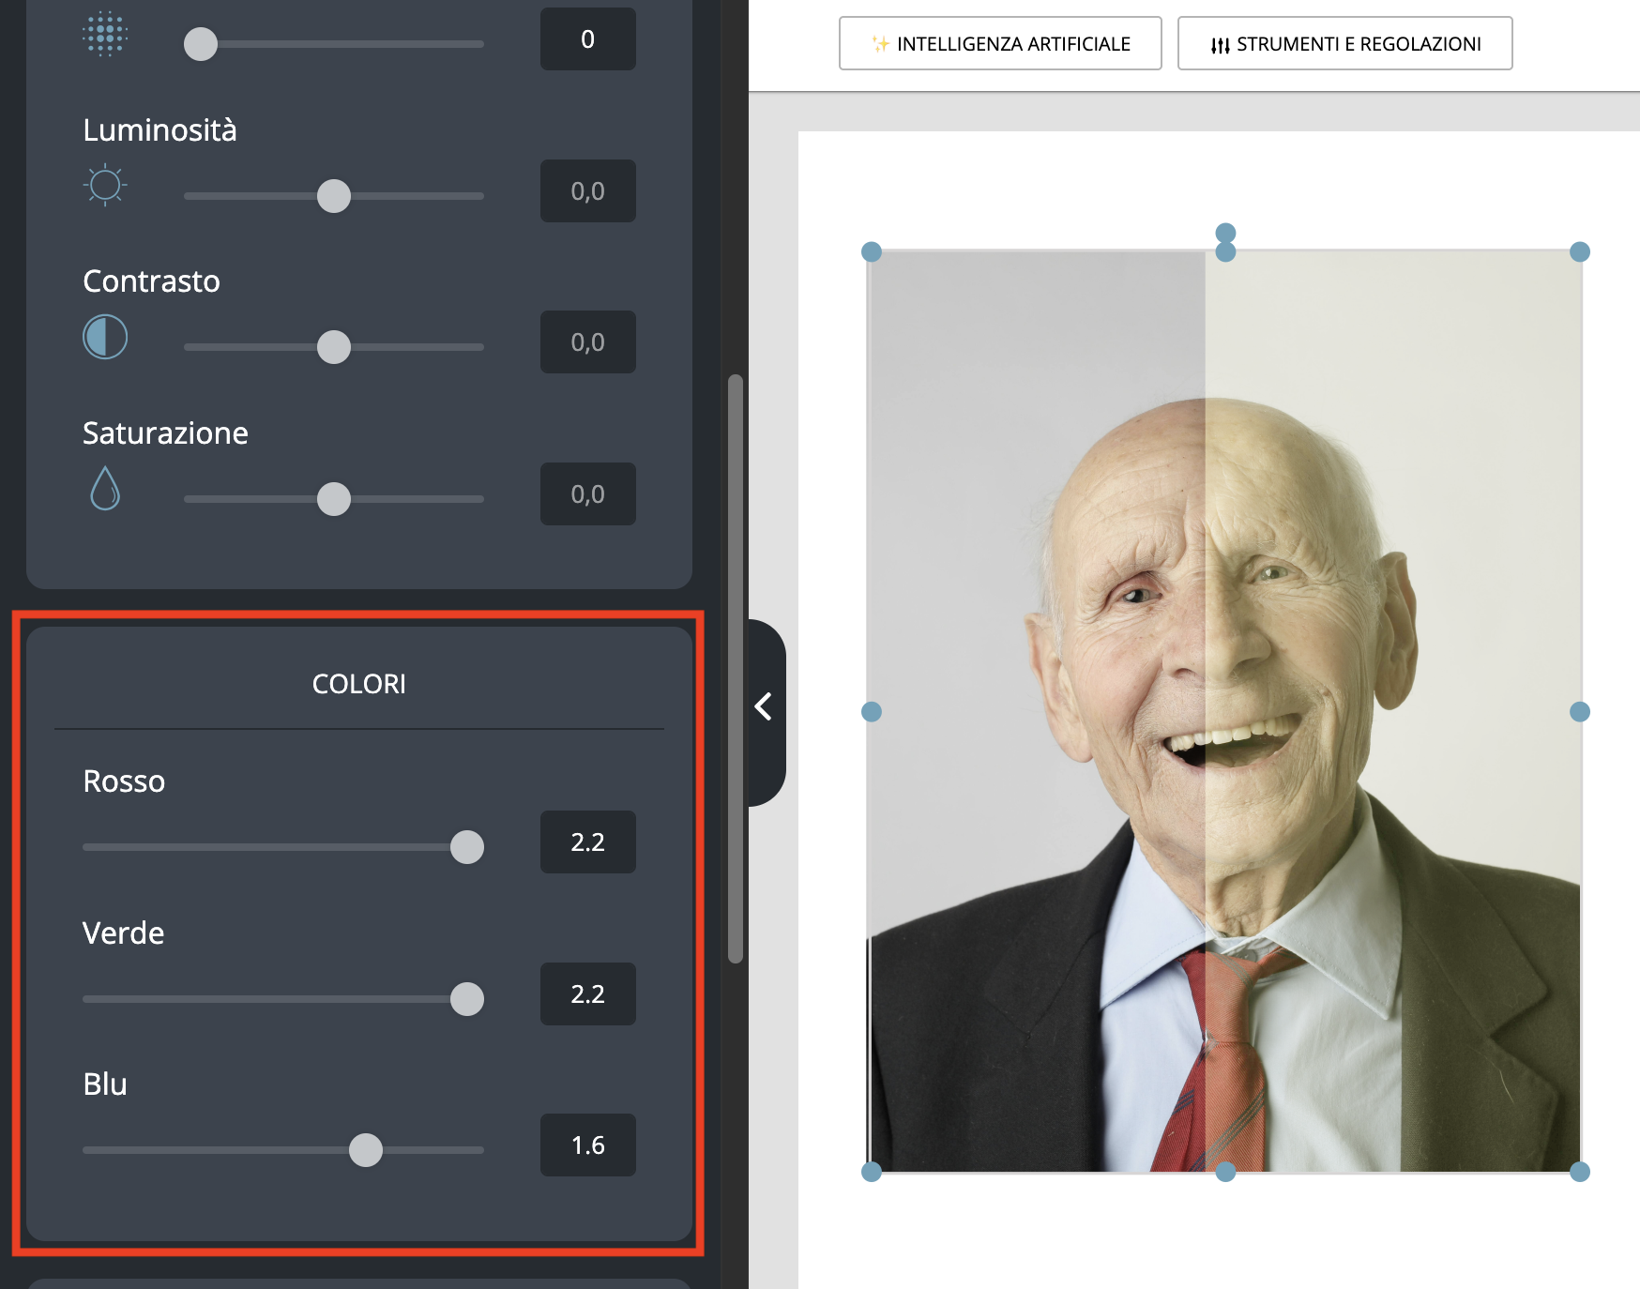Click the half-circle Contrasto icon
This screenshot has height=1289, width=1640.
coord(106,336)
